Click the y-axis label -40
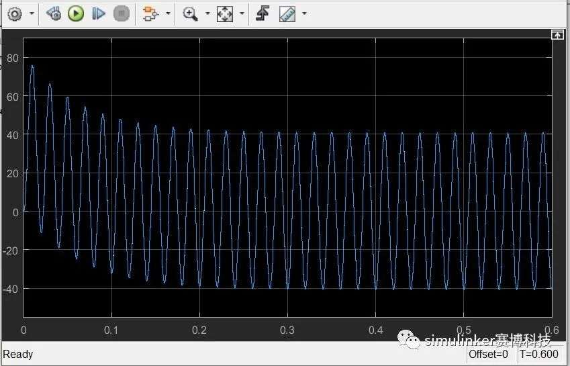The width and height of the screenshot is (570, 366). tap(11, 289)
